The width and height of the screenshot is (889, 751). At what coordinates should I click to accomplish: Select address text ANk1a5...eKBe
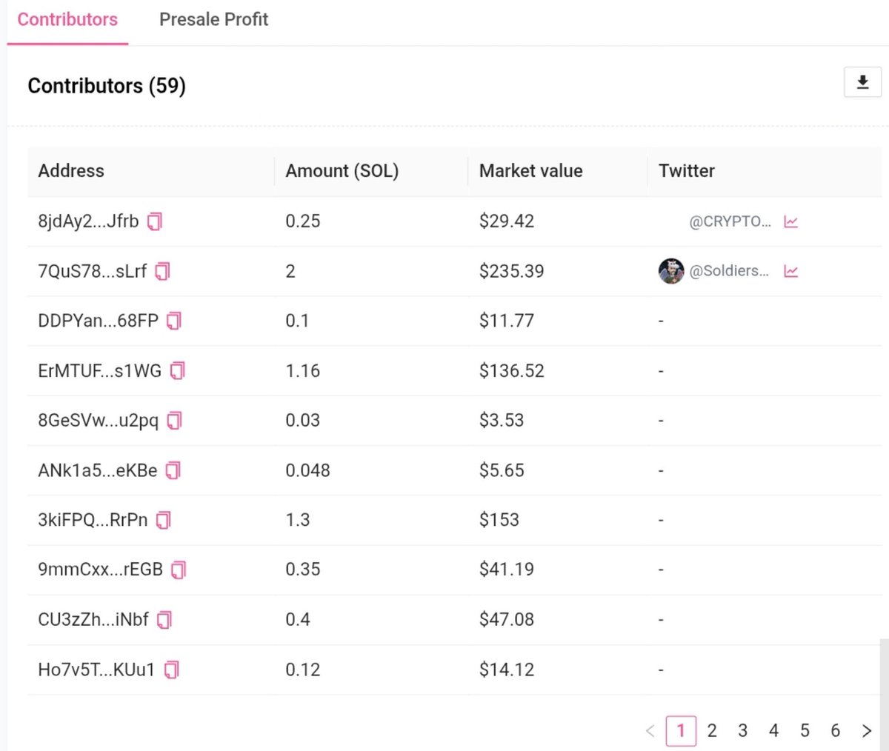point(98,470)
